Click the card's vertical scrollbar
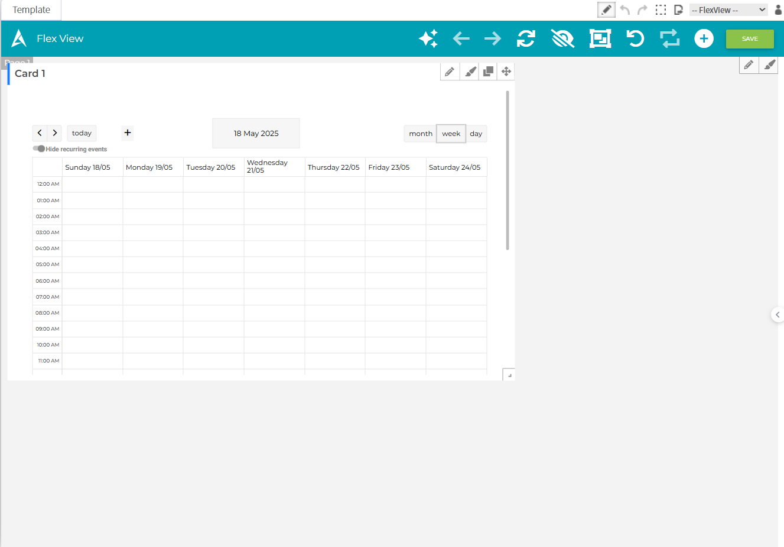This screenshot has width=784, height=547. [x=508, y=170]
